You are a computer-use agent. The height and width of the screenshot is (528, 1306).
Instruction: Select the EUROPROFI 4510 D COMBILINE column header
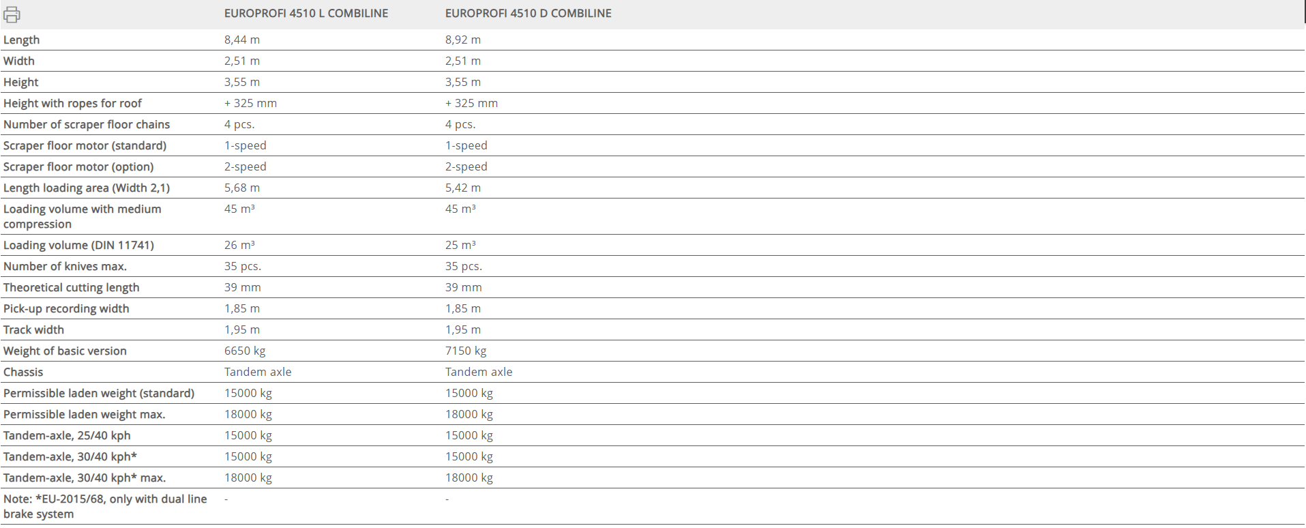coord(528,14)
